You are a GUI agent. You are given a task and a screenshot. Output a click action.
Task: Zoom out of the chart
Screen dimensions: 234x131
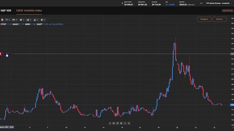pyautogui.click(x=114, y=123)
